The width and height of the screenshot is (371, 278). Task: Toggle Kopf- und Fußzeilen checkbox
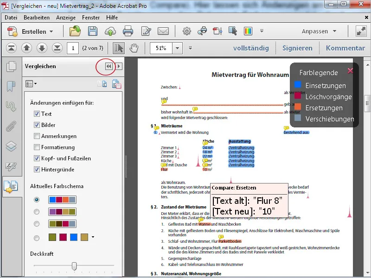coord(37,158)
